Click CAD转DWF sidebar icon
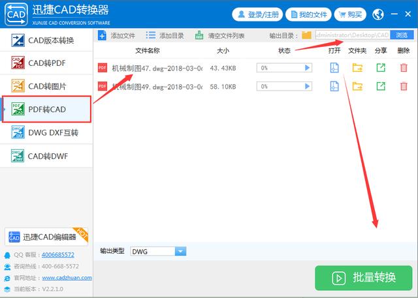 (18, 156)
